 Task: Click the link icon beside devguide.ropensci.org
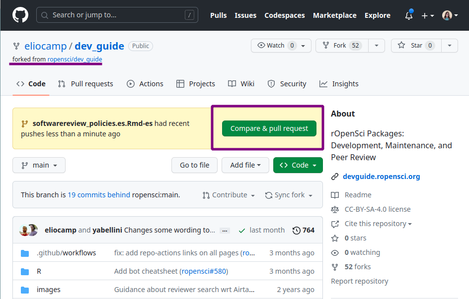pos(335,177)
